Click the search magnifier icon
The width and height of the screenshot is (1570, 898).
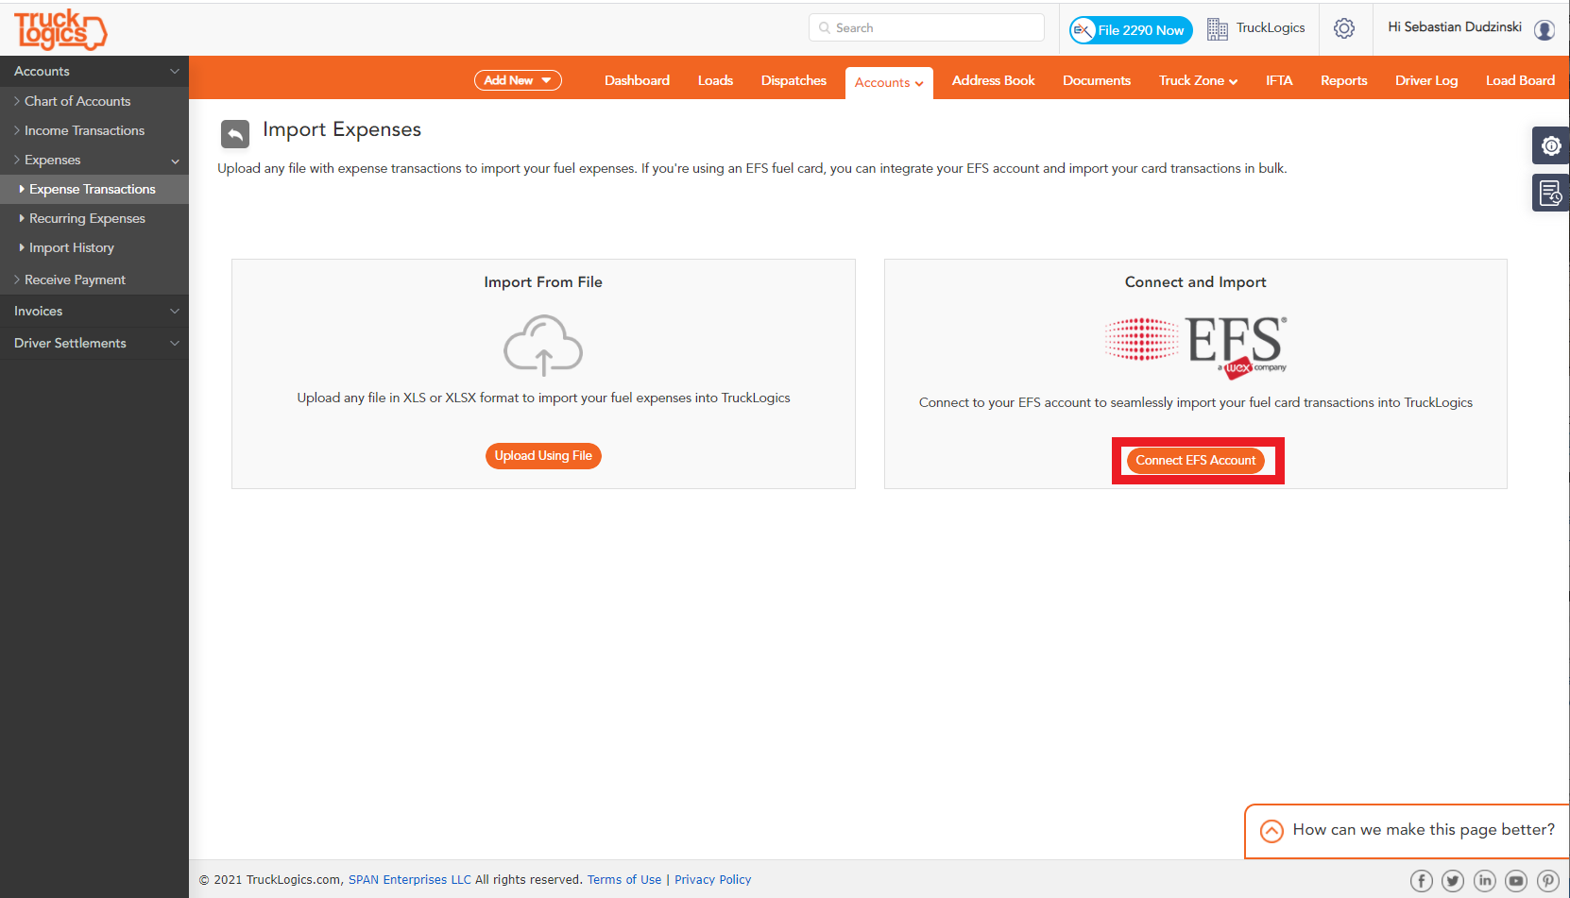825,28
